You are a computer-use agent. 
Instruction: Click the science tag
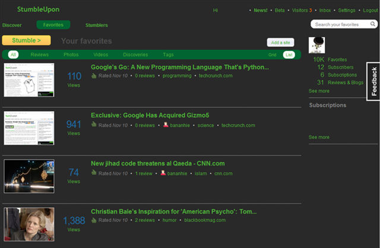206,125
